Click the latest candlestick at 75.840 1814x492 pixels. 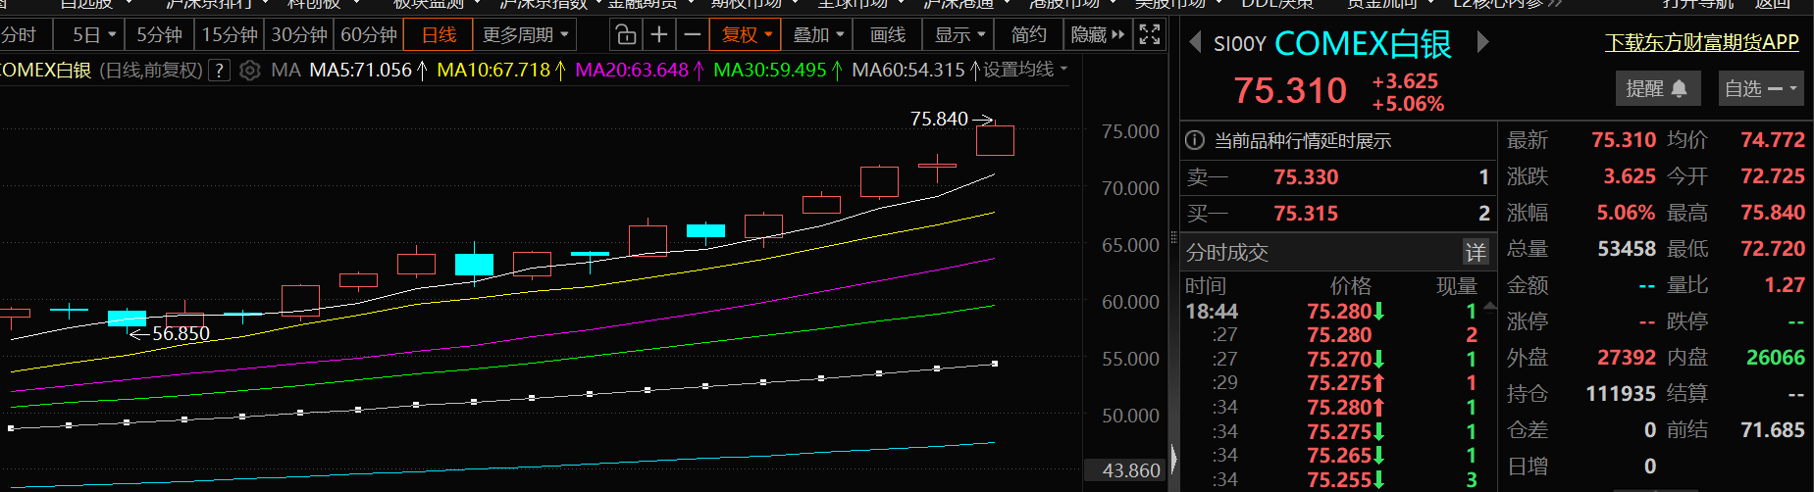[995, 140]
